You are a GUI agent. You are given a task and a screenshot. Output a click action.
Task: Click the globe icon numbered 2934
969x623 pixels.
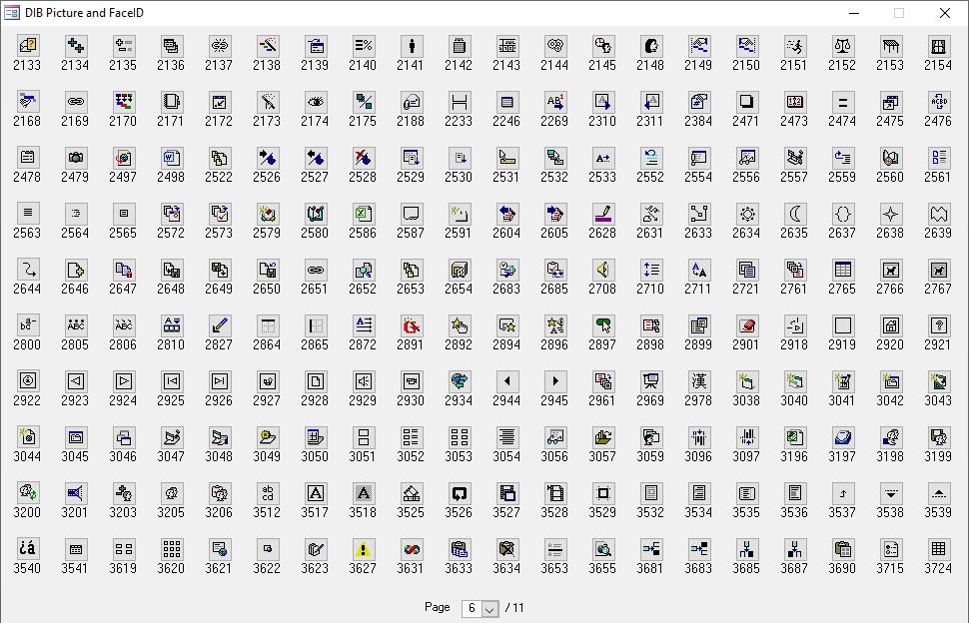(459, 381)
